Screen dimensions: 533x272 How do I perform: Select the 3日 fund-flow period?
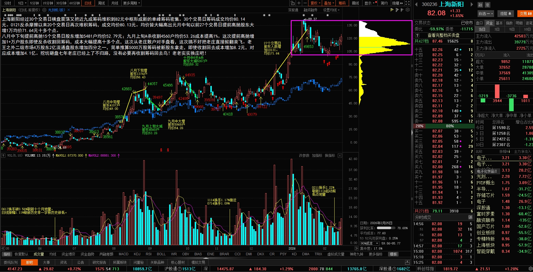497,29
